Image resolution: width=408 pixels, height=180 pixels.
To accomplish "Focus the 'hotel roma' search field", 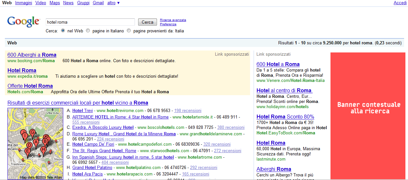I will click(x=90, y=22).
